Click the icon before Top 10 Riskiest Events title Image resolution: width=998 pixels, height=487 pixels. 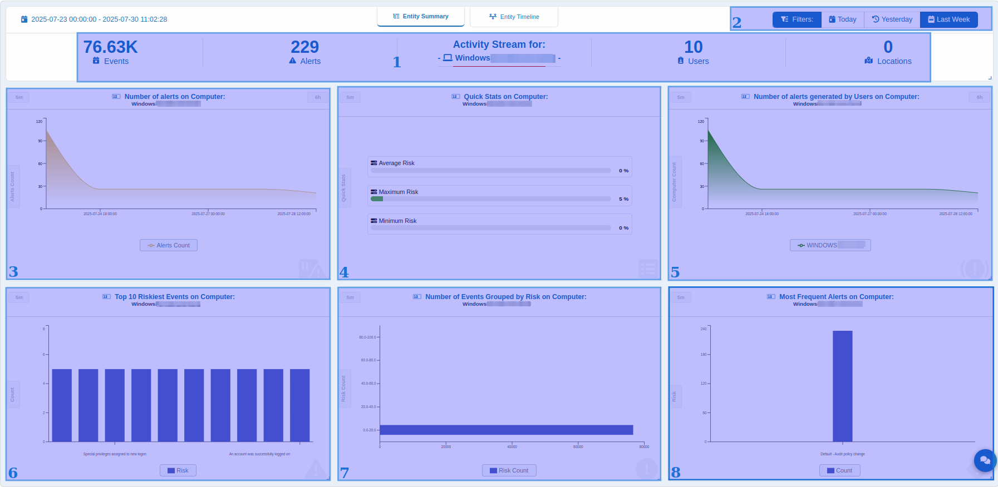click(106, 297)
